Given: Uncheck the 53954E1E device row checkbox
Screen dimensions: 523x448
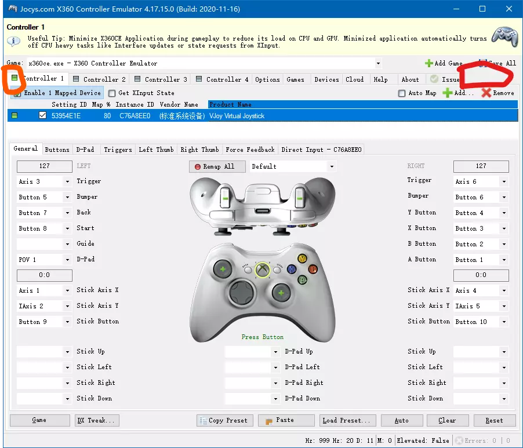Looking at the screenshot, I should pos(42,115).
